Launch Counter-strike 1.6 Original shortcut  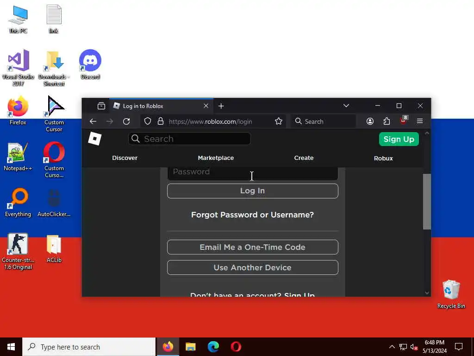(18, 251)
